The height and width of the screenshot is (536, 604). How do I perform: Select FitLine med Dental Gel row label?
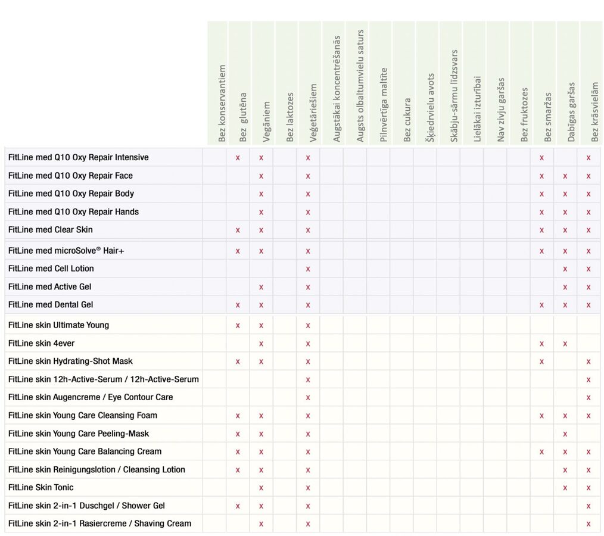tap(51, 304)
